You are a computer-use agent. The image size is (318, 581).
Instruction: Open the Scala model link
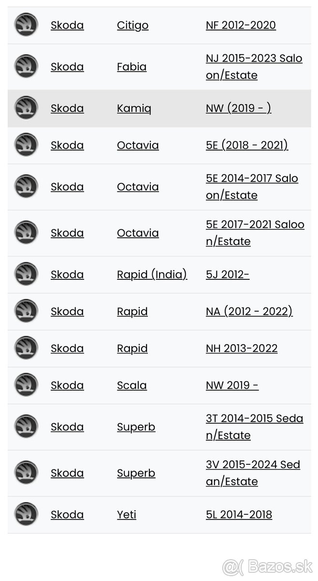131,385
